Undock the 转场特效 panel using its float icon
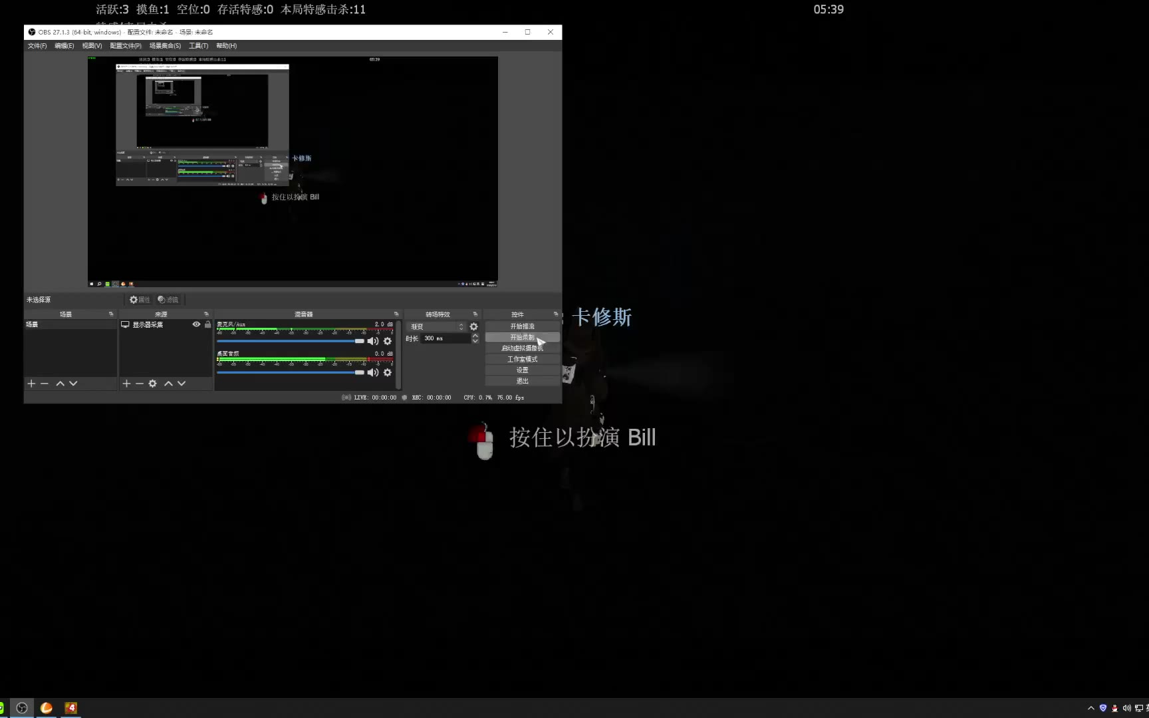The height and width of the screenshot is (718, 1149). pos(475,314)
